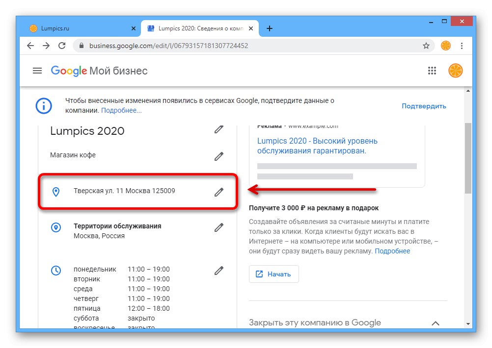Open the Google apps grid
Viewport: 492px width, 348px height.
click(x=432, y=71)
